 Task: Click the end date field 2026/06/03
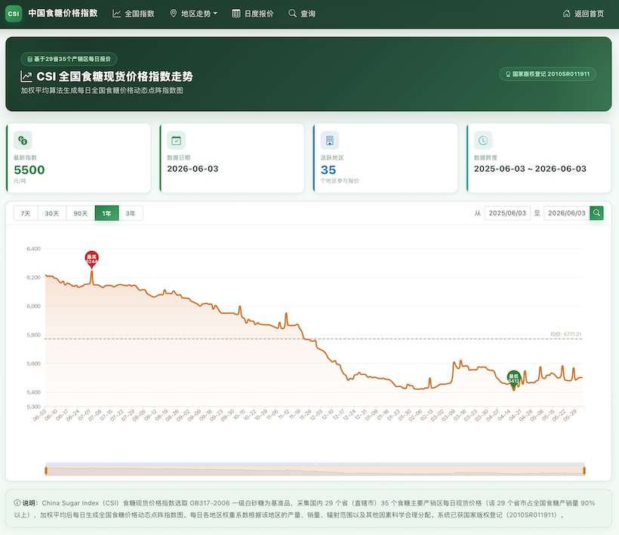[566, 213]
